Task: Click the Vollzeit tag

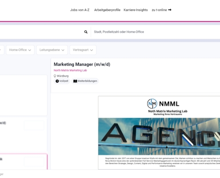Action: [62, 81]
